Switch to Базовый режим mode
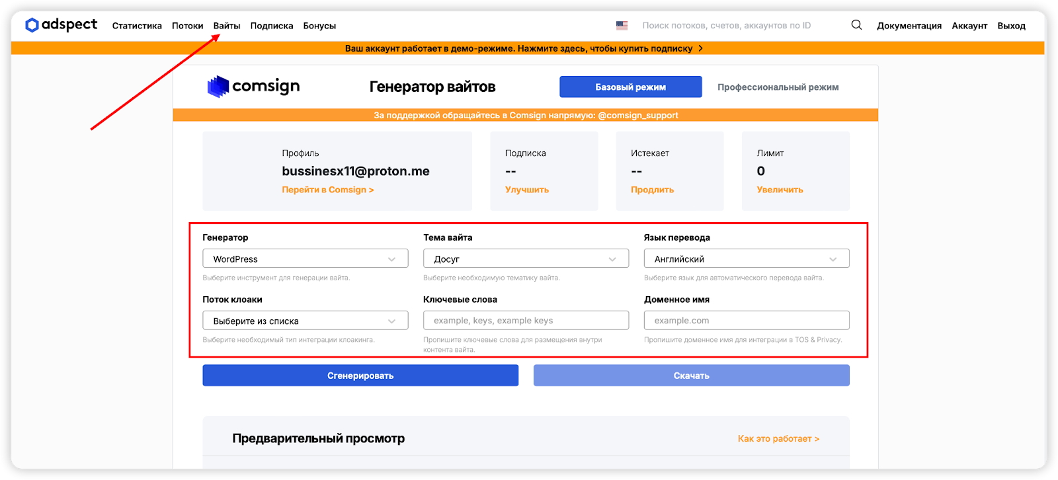Image resolution: width=1058 pixels, height=480 pixels. [x=630, y=87]
